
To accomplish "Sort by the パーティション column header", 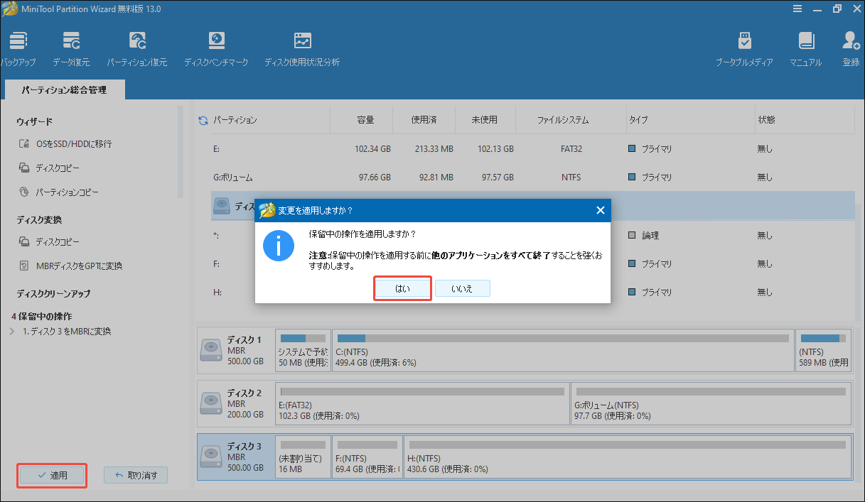I will (x=235, y=120).
